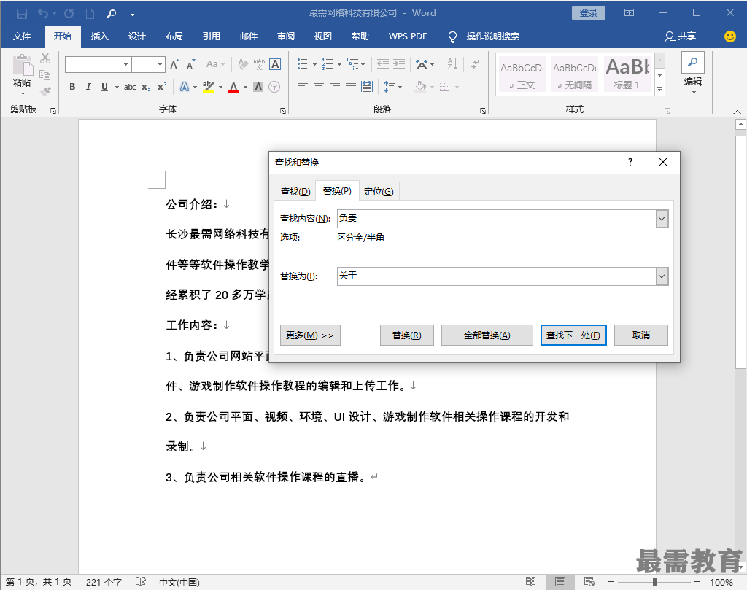Click the Redo icon in quick access toolbar
The width and height of the screenshot is (747, 590).
pos(69,13)
